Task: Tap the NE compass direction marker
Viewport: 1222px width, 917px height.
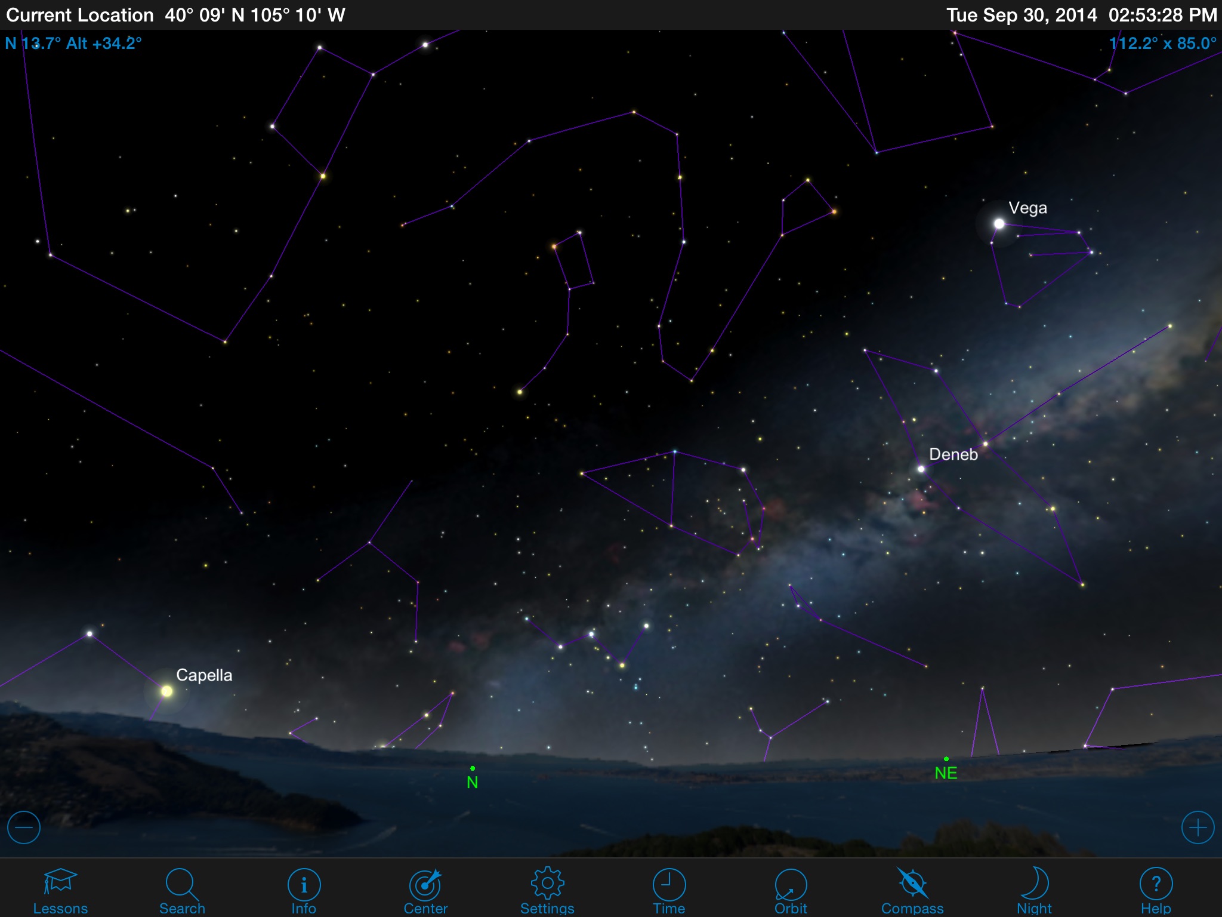Action: click(946, 771)
